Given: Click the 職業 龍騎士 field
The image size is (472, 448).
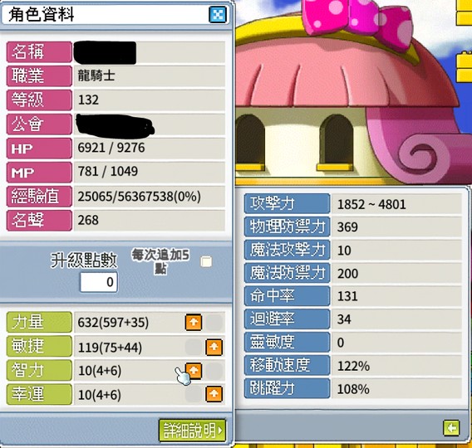Looking at the screenshot, I should click(150, 75).
